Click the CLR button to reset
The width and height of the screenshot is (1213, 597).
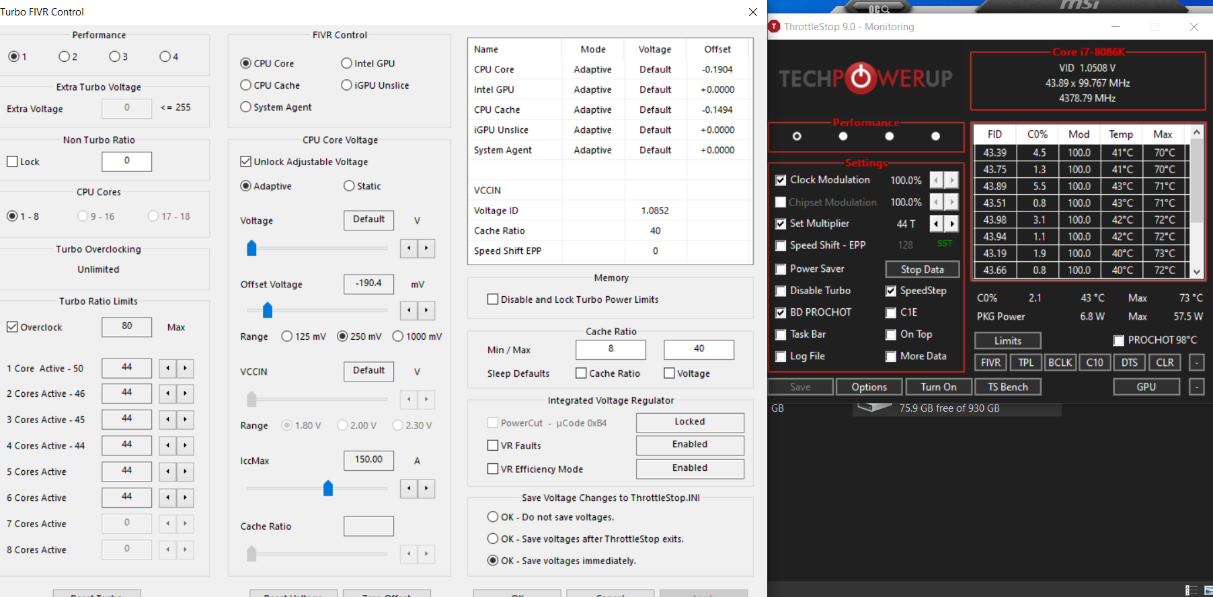[x=1165, y=363]
